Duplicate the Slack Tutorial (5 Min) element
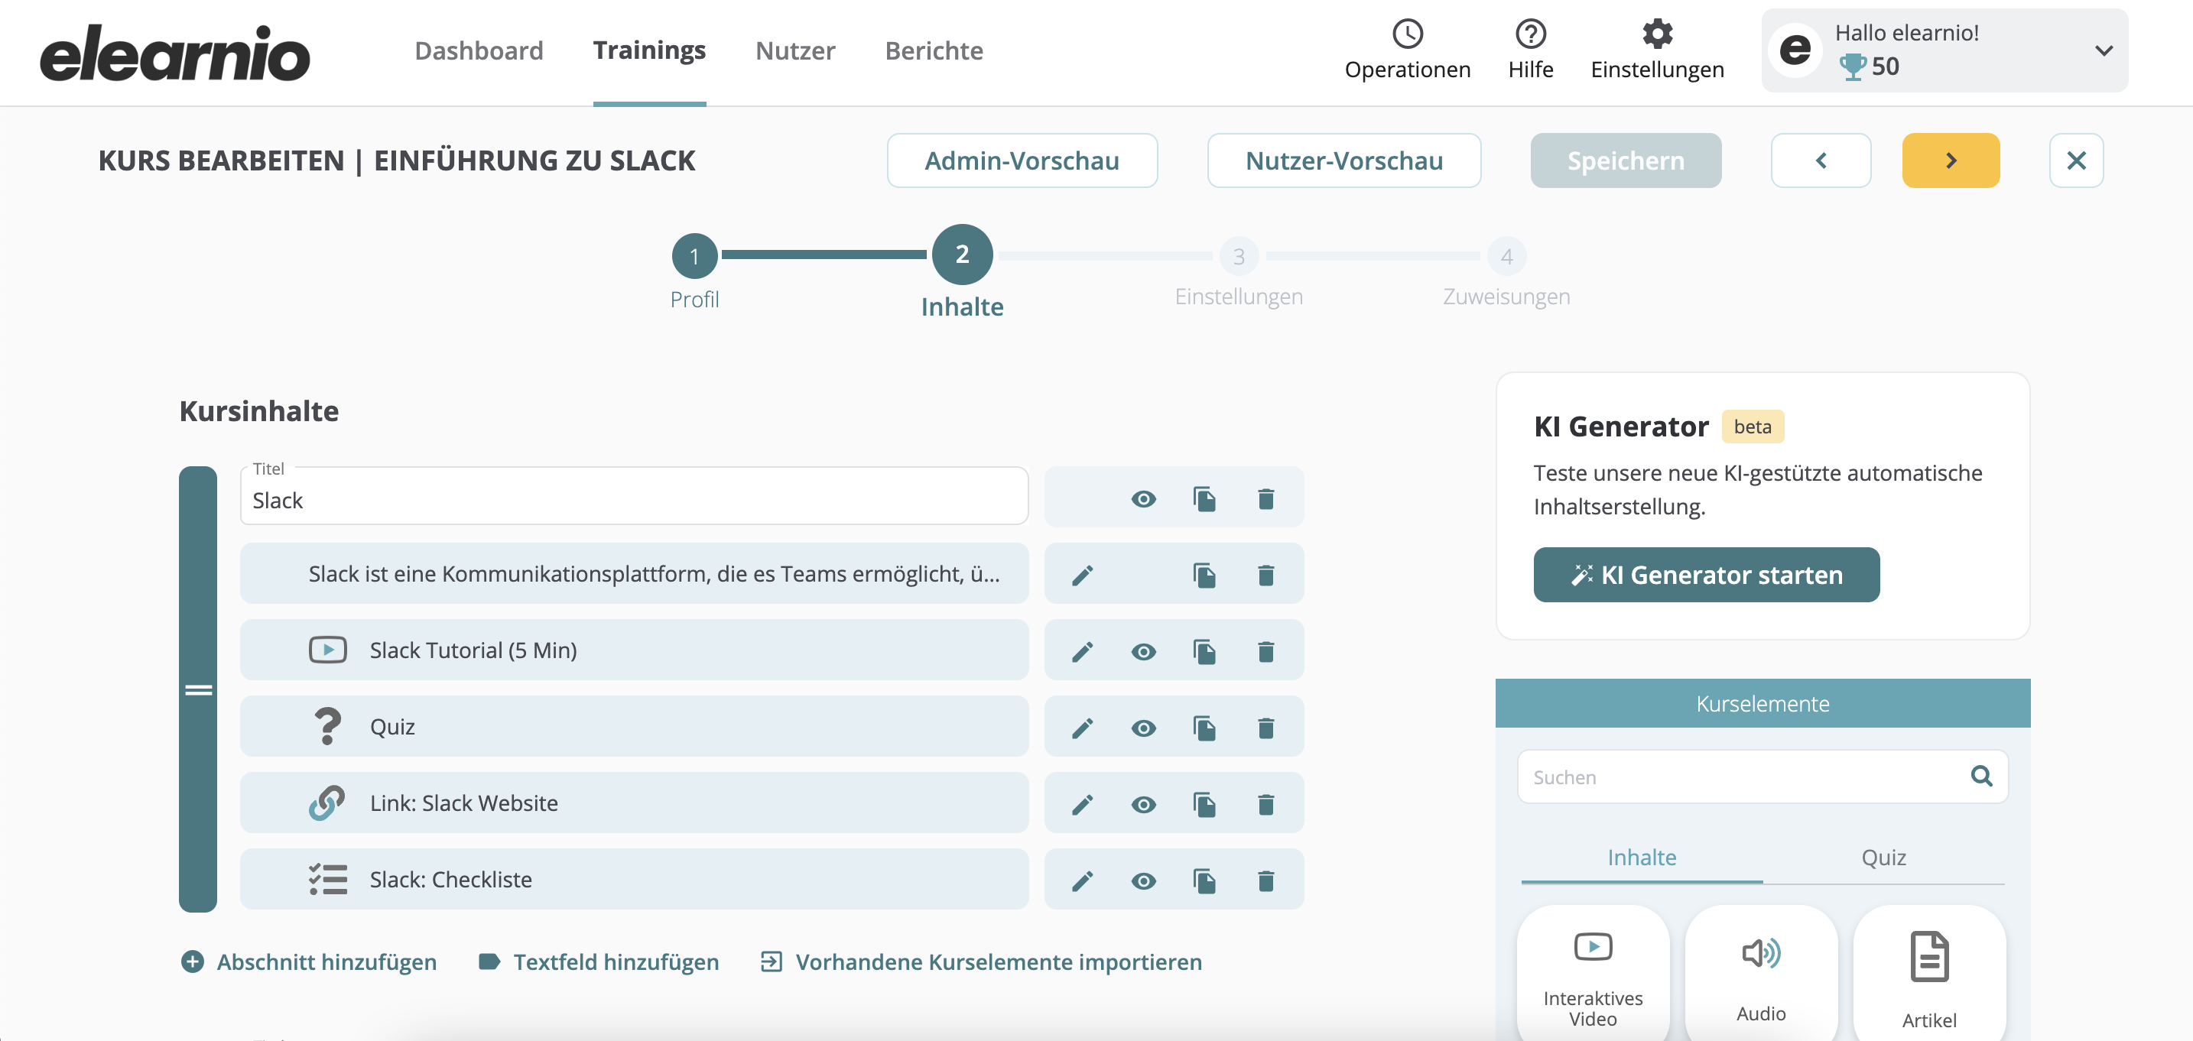Viewport: 2193px width, 1041px height. 1204,652
